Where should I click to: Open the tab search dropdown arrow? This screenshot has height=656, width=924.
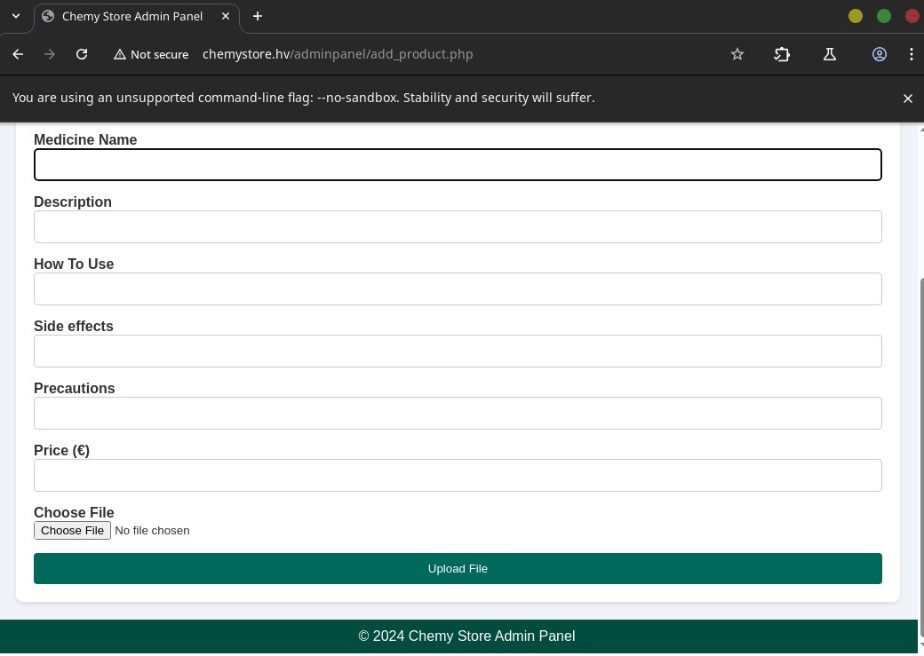pos(16,17)
